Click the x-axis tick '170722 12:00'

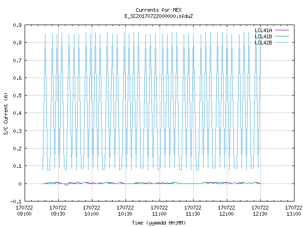226,211
